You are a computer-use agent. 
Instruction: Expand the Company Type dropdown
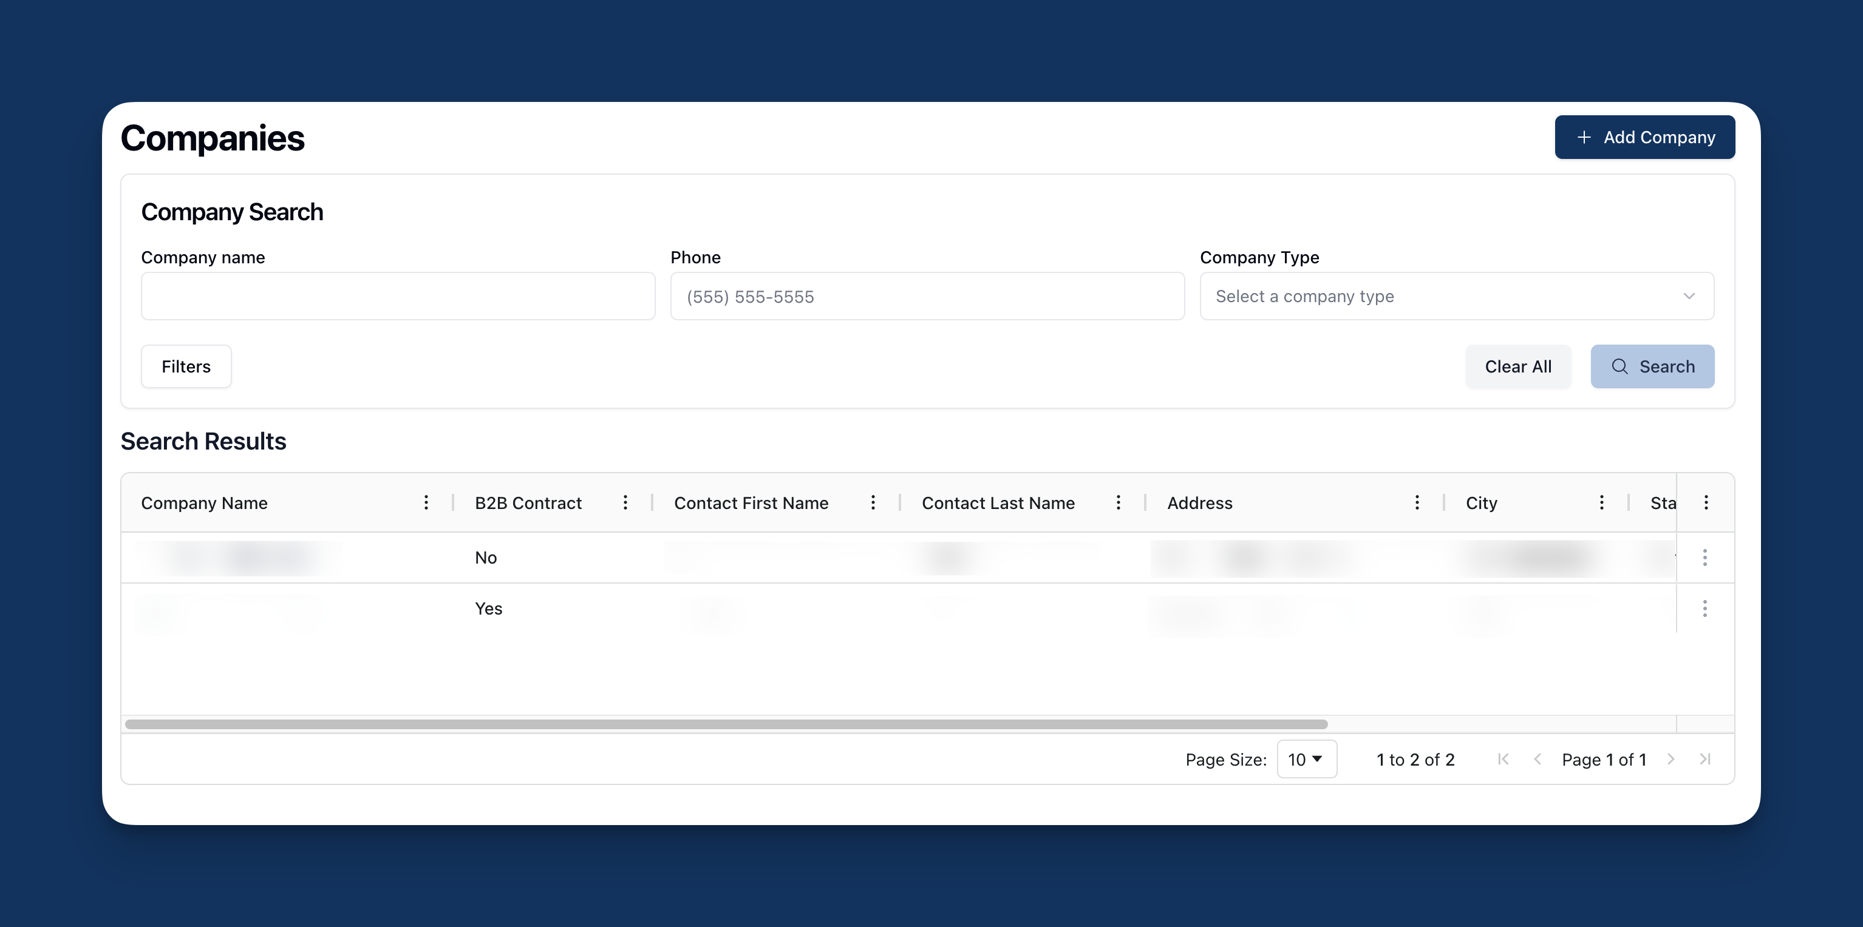(1456, 296)
